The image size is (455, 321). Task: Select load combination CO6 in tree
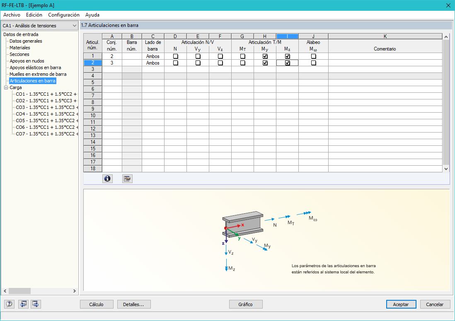[x=47, y=127]
